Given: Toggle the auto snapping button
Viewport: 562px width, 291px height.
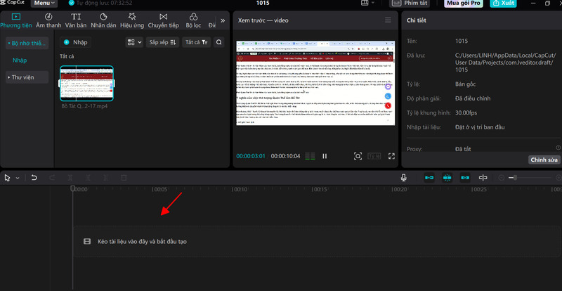Looking at the screenshot, I should (446, 178).
